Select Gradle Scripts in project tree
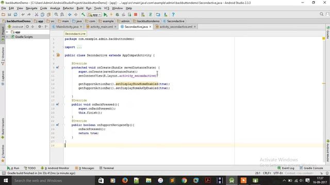330x185 pixels. (x=24, y=36)
